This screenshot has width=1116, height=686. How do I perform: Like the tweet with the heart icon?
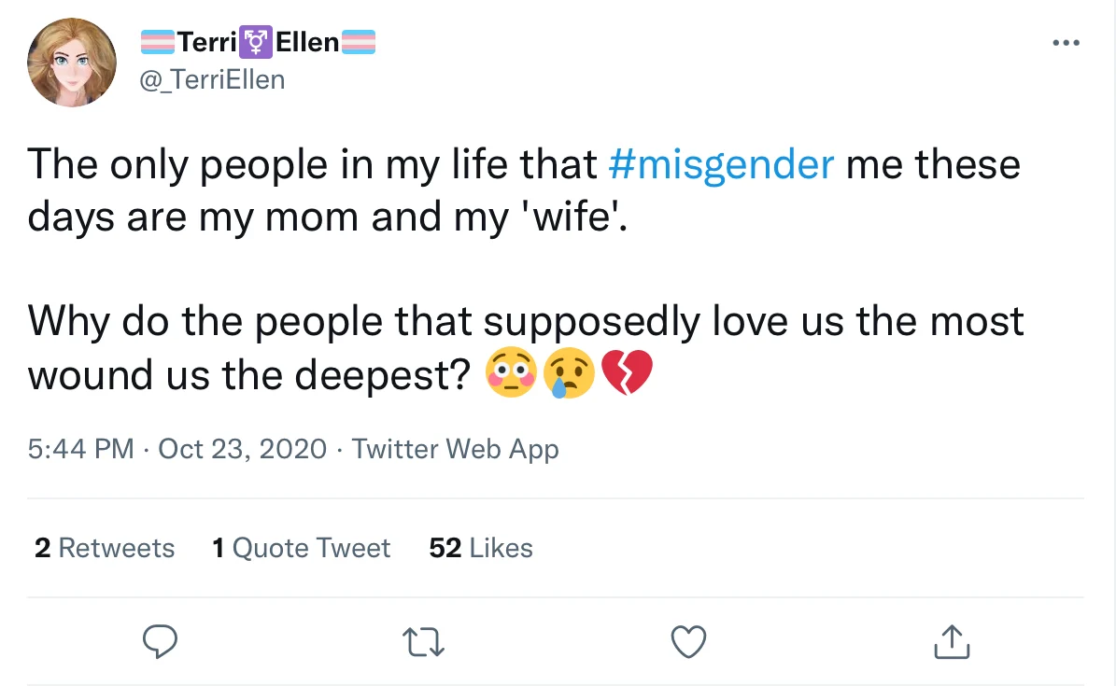pos(689,641)
